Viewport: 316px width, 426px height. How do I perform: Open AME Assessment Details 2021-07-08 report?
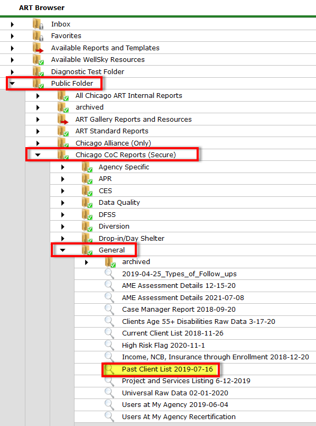pos(183,298)
